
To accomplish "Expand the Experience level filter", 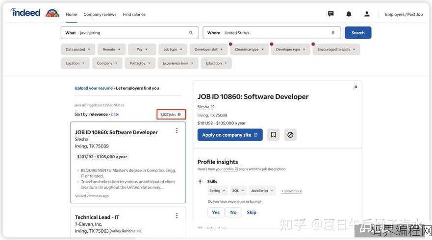I will tap(178, 63).
